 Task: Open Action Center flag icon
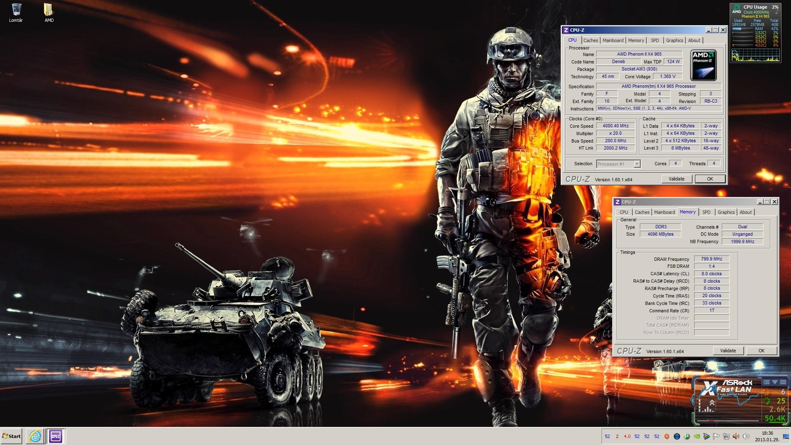click(x=716, y=436)
